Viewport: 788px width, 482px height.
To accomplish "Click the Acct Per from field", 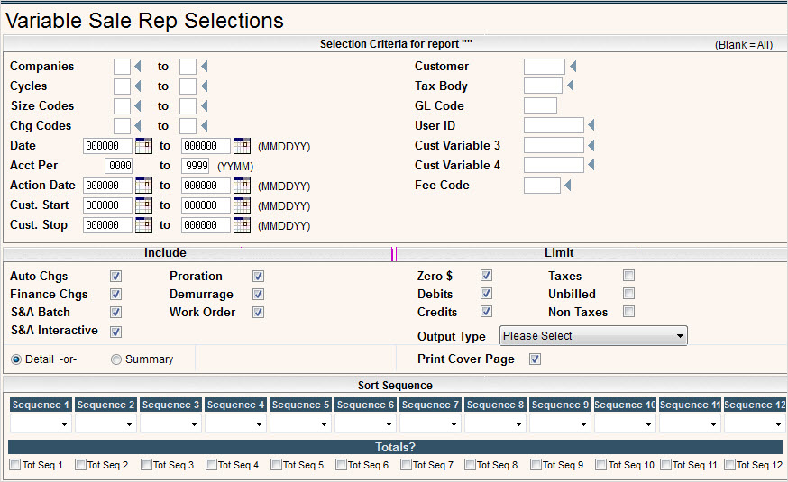I will point(119,166).
